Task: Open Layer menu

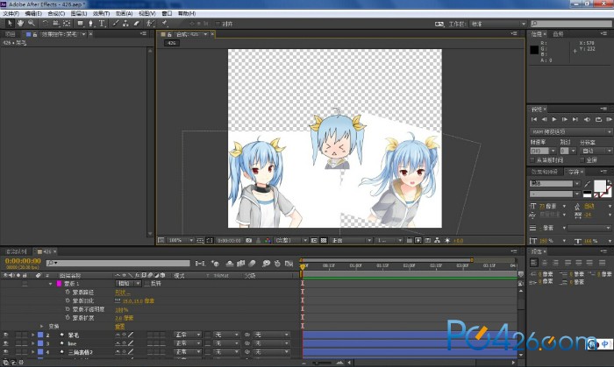Action: coord(79,13)
